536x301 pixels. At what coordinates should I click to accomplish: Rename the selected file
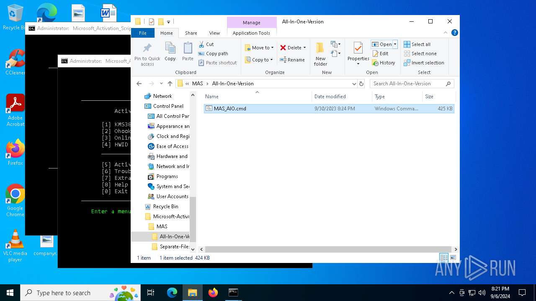tap(292, 60)
